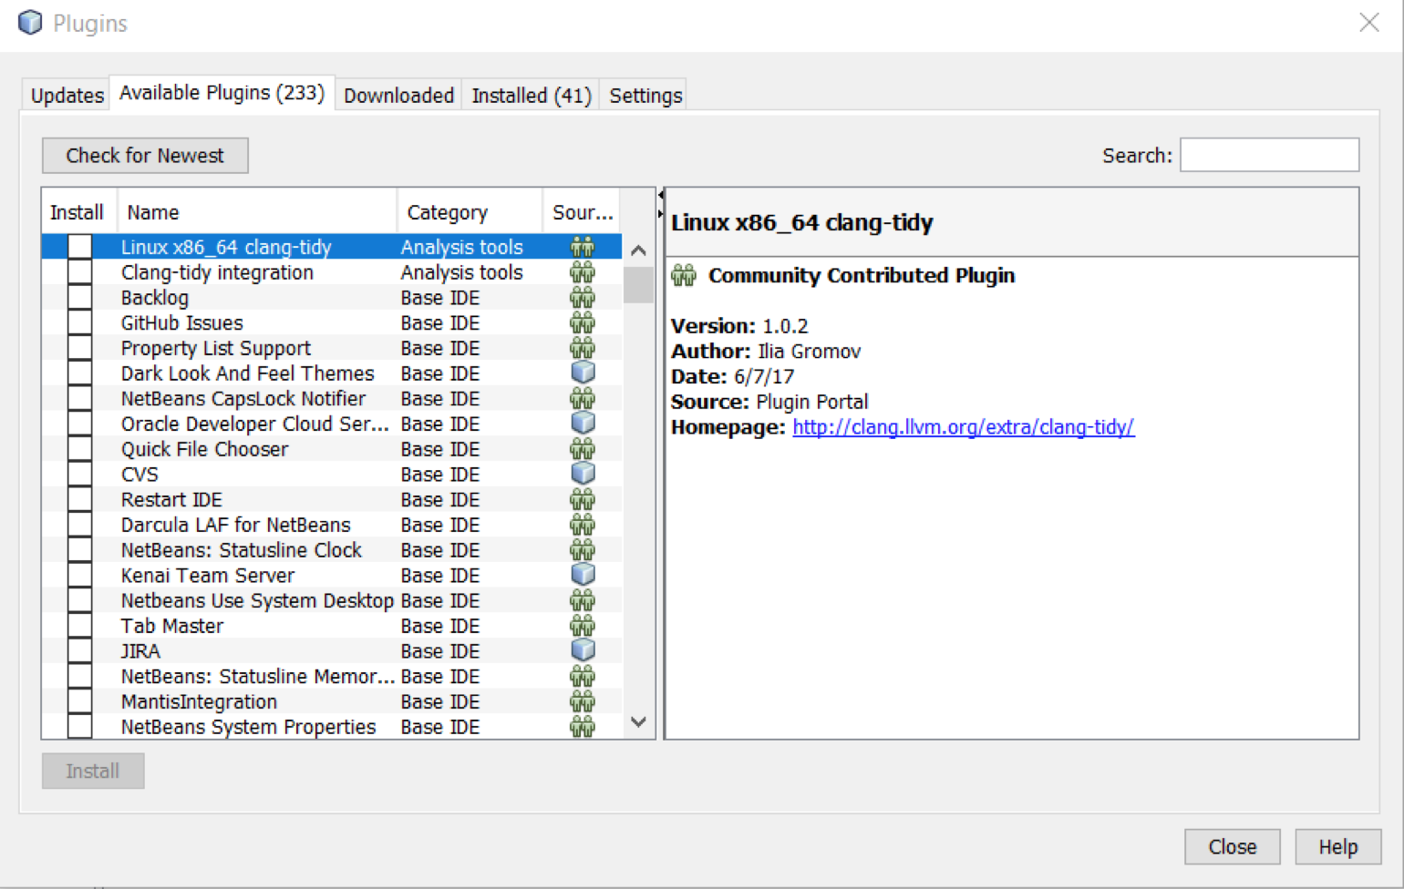Click the source icon for Clang-tidy integration
1404x889 pixels.
click(x=583, y=272)
